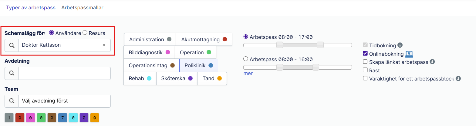Open the Typer av arbetspass tab
This screenshot has height=126, width=476.
pyautogui.click(x=31, y=8)
